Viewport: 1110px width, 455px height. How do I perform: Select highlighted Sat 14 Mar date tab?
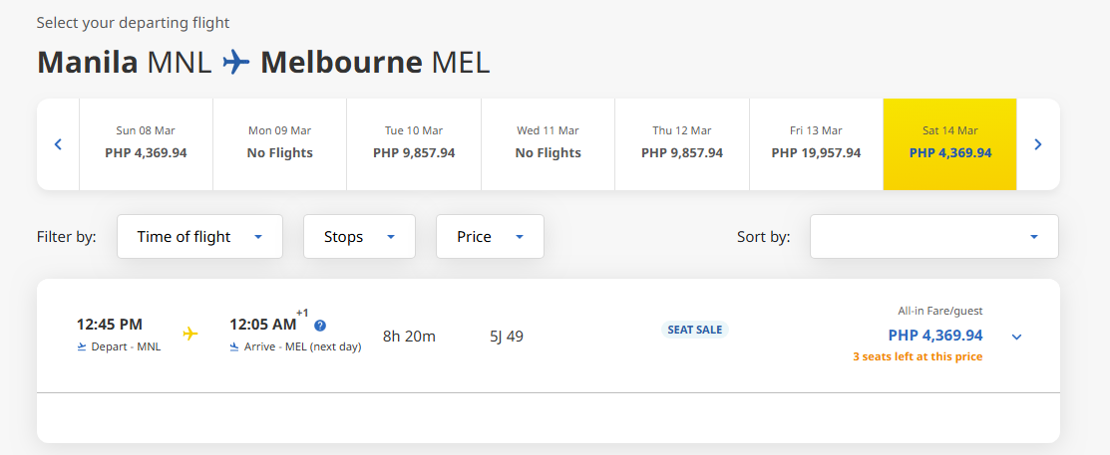pos(950,144)
